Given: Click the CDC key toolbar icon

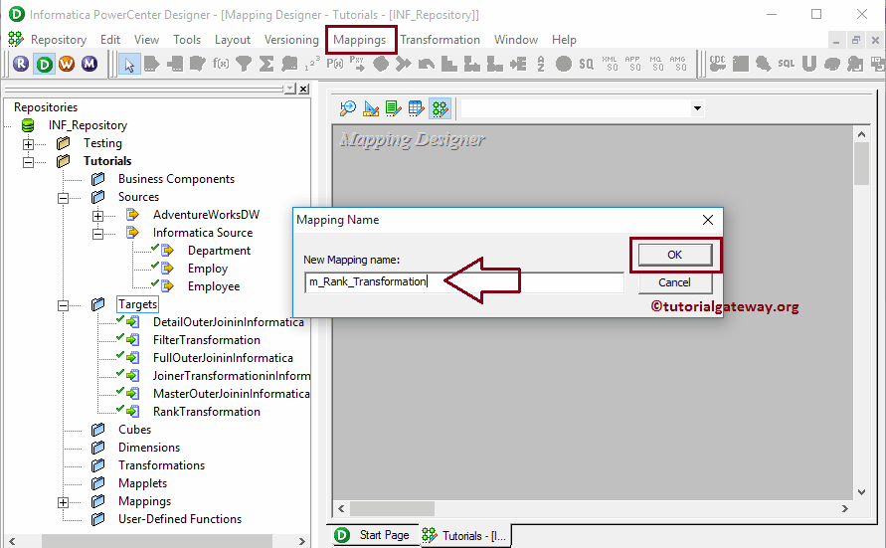Looking at the screenshot, I should [x=718, y=64].
